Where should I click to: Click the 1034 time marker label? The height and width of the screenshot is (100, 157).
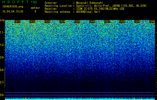(62, 21)
